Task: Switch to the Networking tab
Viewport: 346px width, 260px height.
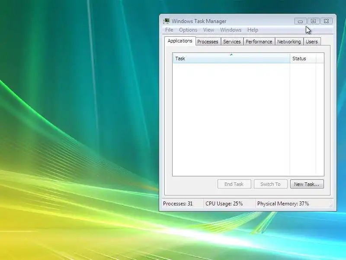Action: pos(289,42)
